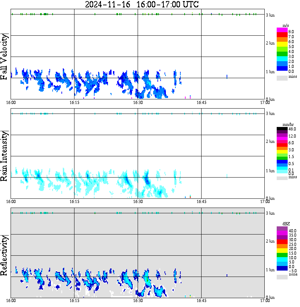Click the '3 km' height label of Fall Velocity
300x307 pixels.
pyautogui.click(x=270, y=15)
